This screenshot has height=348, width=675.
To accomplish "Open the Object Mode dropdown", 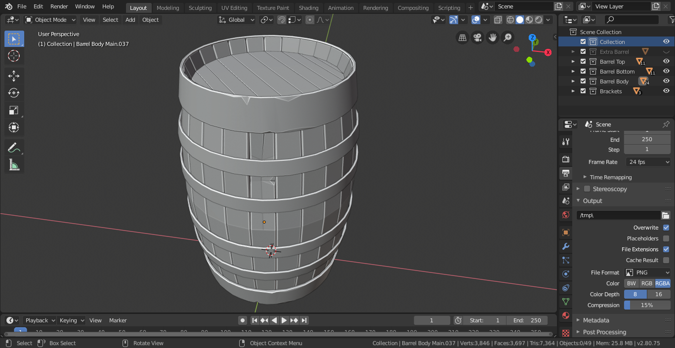I will (x=50, y=20).
